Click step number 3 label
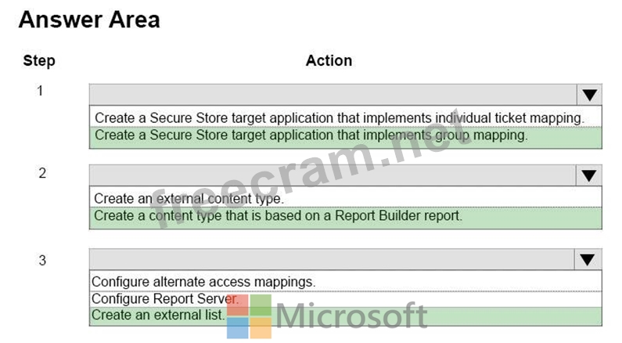Viewport: 622px width, 343px height. tap(42, 260)
